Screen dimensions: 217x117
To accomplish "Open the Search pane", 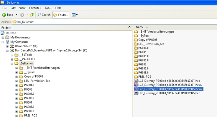I will [44, 15].
